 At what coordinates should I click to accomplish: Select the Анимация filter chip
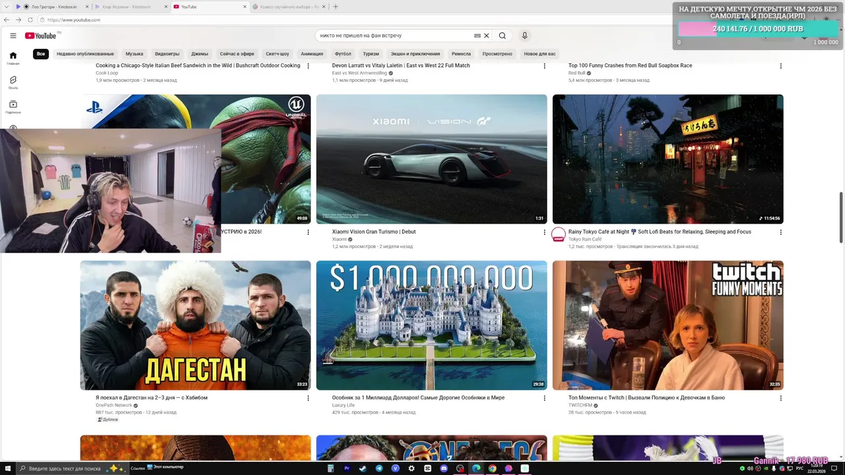pos(312,53)
